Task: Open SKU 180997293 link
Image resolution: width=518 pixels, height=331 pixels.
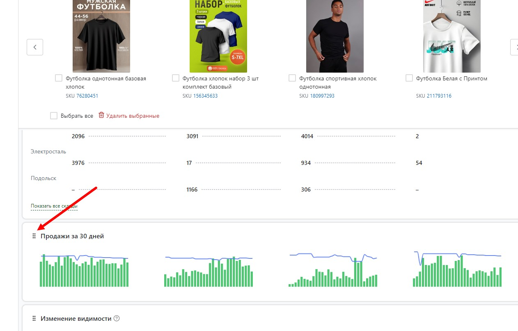Action: point(322,96)
